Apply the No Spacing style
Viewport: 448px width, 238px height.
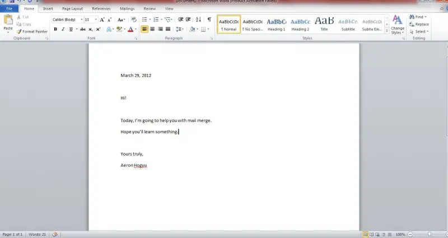(253, 24)
